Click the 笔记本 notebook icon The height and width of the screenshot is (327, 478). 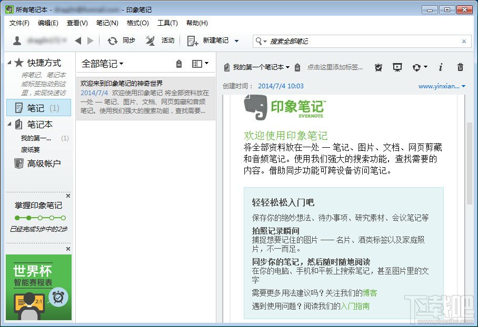pos(18,124)
